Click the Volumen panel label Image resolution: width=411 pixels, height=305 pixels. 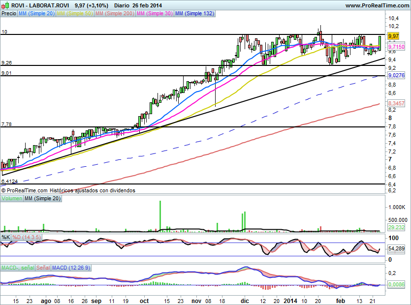coord(11,198)
